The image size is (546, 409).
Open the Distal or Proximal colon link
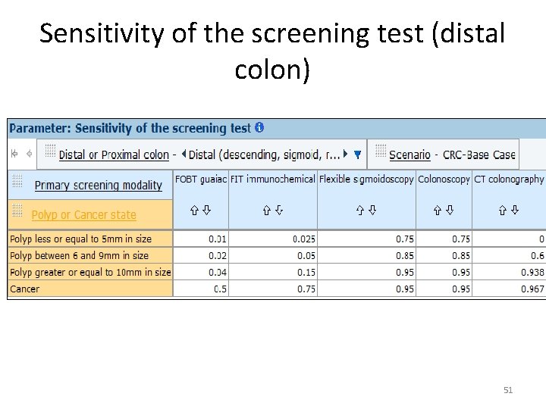(114, 155)
